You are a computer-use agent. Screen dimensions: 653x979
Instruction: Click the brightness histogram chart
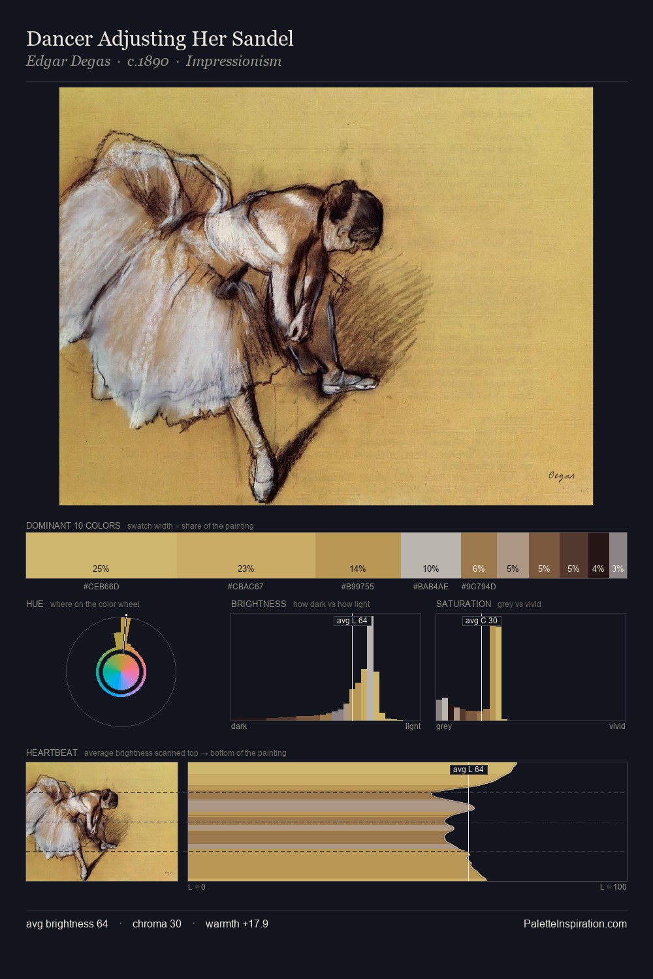326,667
